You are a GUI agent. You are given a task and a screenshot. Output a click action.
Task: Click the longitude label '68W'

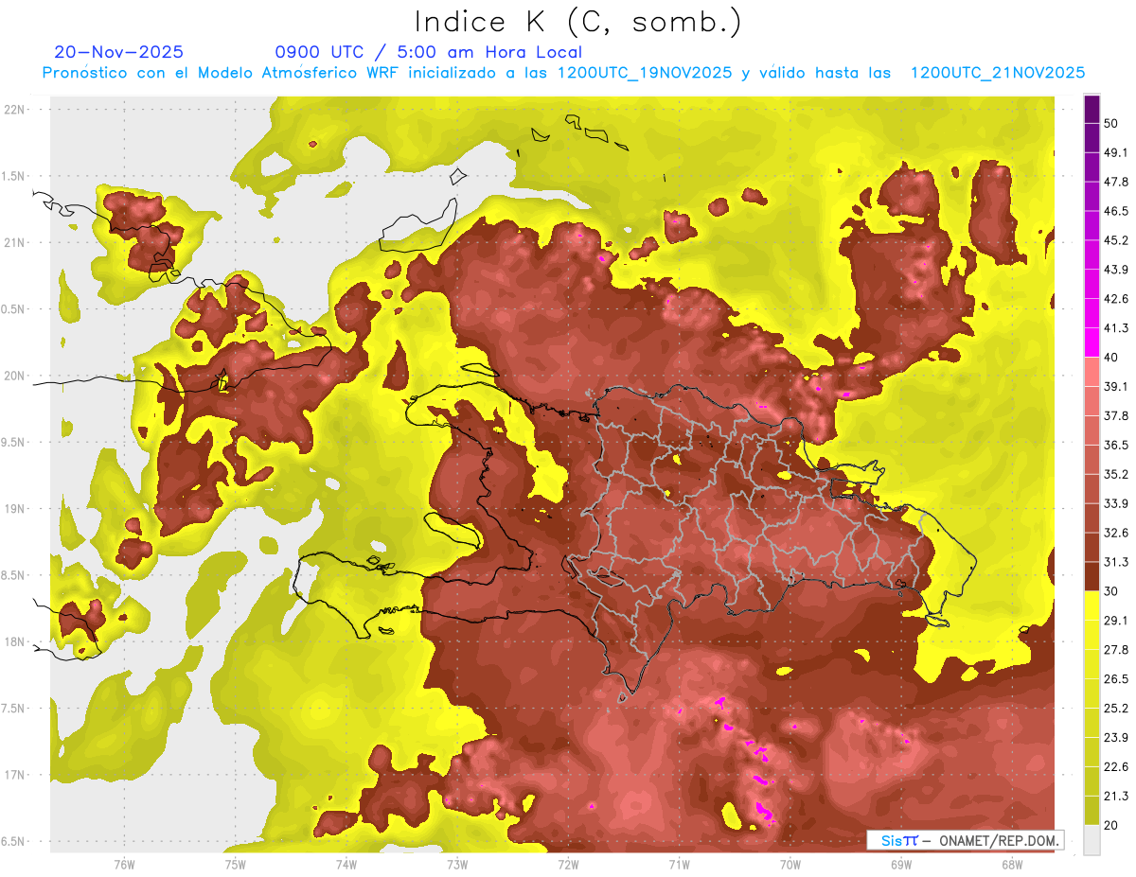pos(1012,865)
